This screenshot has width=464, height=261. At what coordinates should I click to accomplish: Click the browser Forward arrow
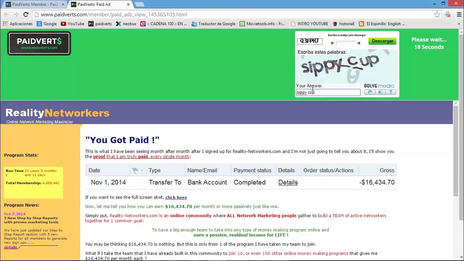click(16, 14)
